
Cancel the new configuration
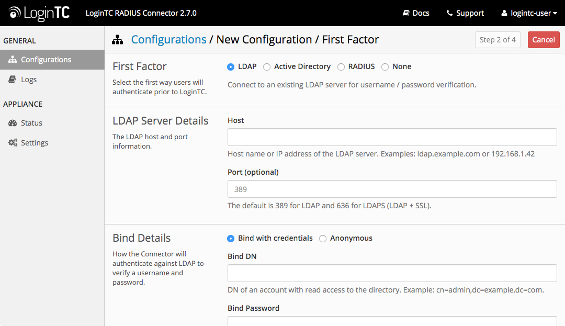pyautogui.click(x=544, y=40)
